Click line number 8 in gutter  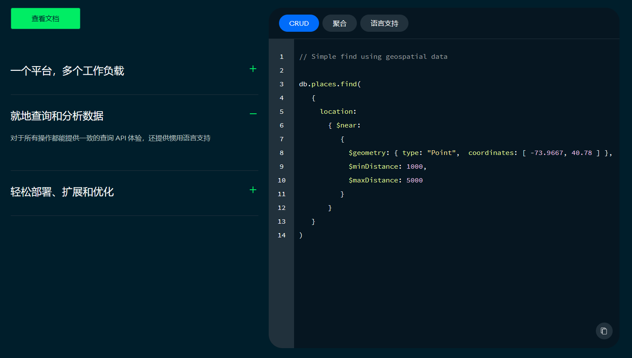[x=282, y=153]
